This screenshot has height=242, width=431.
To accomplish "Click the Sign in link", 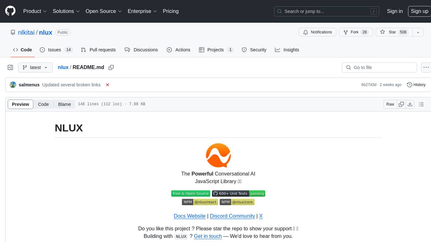I will [x=395, y=11].
